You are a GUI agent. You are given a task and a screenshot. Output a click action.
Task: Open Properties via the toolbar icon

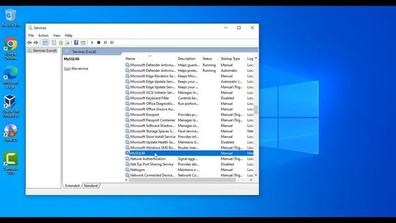(x=54, y=43)
